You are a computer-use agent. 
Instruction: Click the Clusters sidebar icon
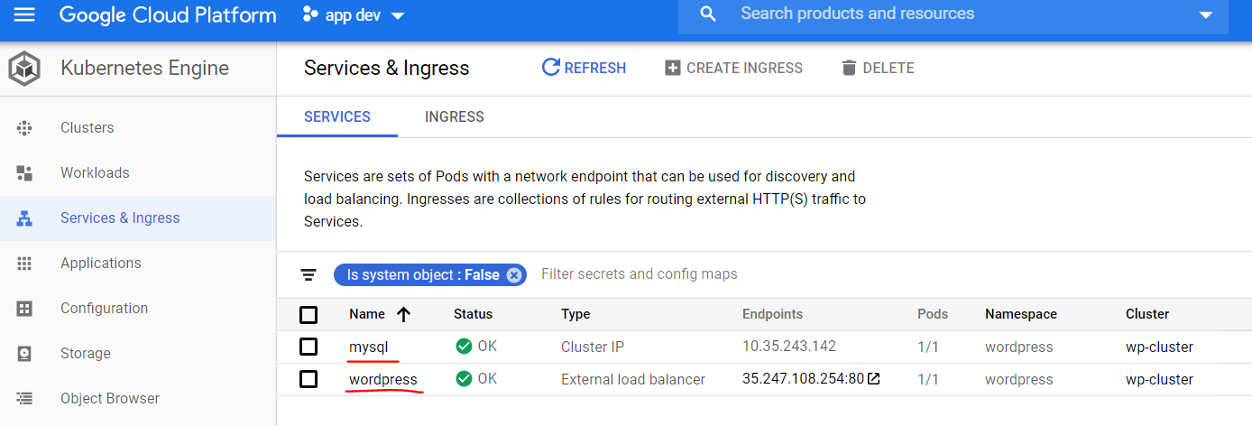point(24,128)
